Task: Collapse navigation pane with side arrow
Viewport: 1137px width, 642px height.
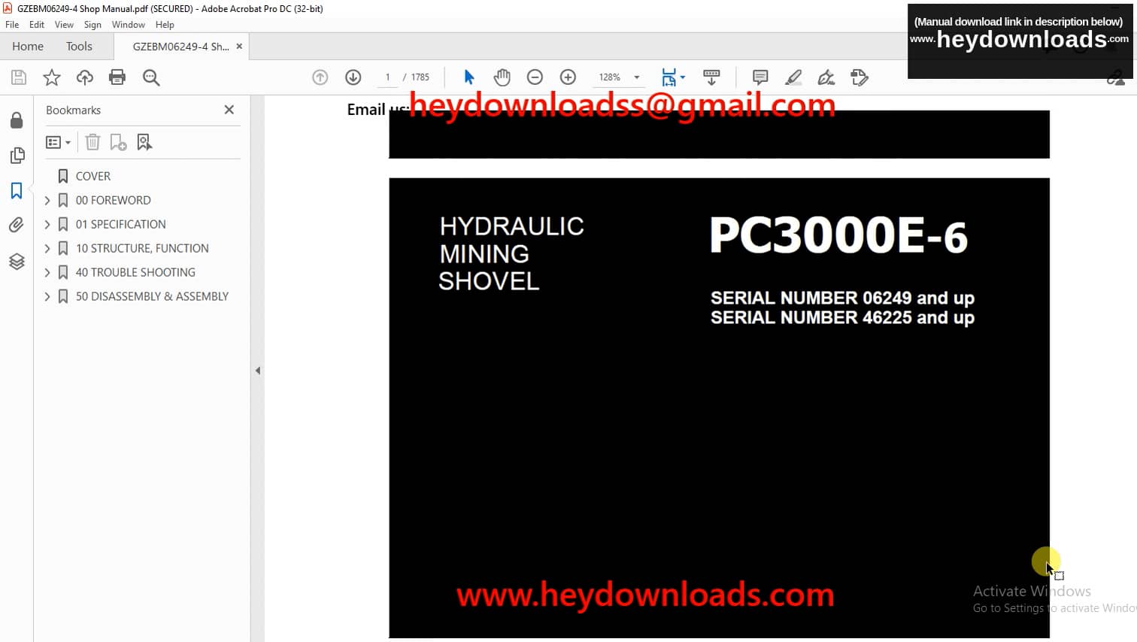Action: (258, 371)
